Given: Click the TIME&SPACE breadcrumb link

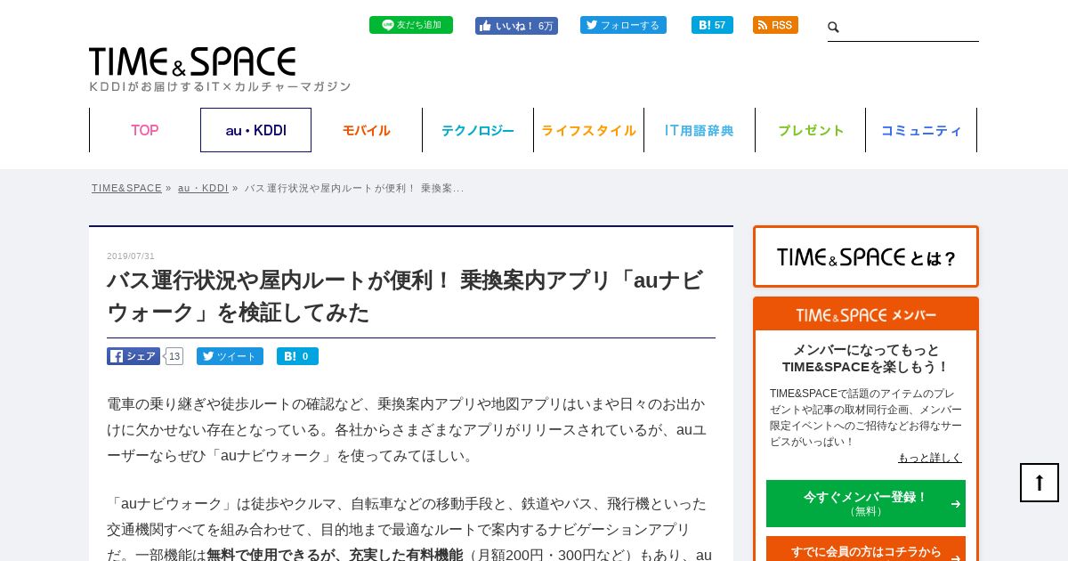Looking at the screenshot, I should (x=126, y=188).
